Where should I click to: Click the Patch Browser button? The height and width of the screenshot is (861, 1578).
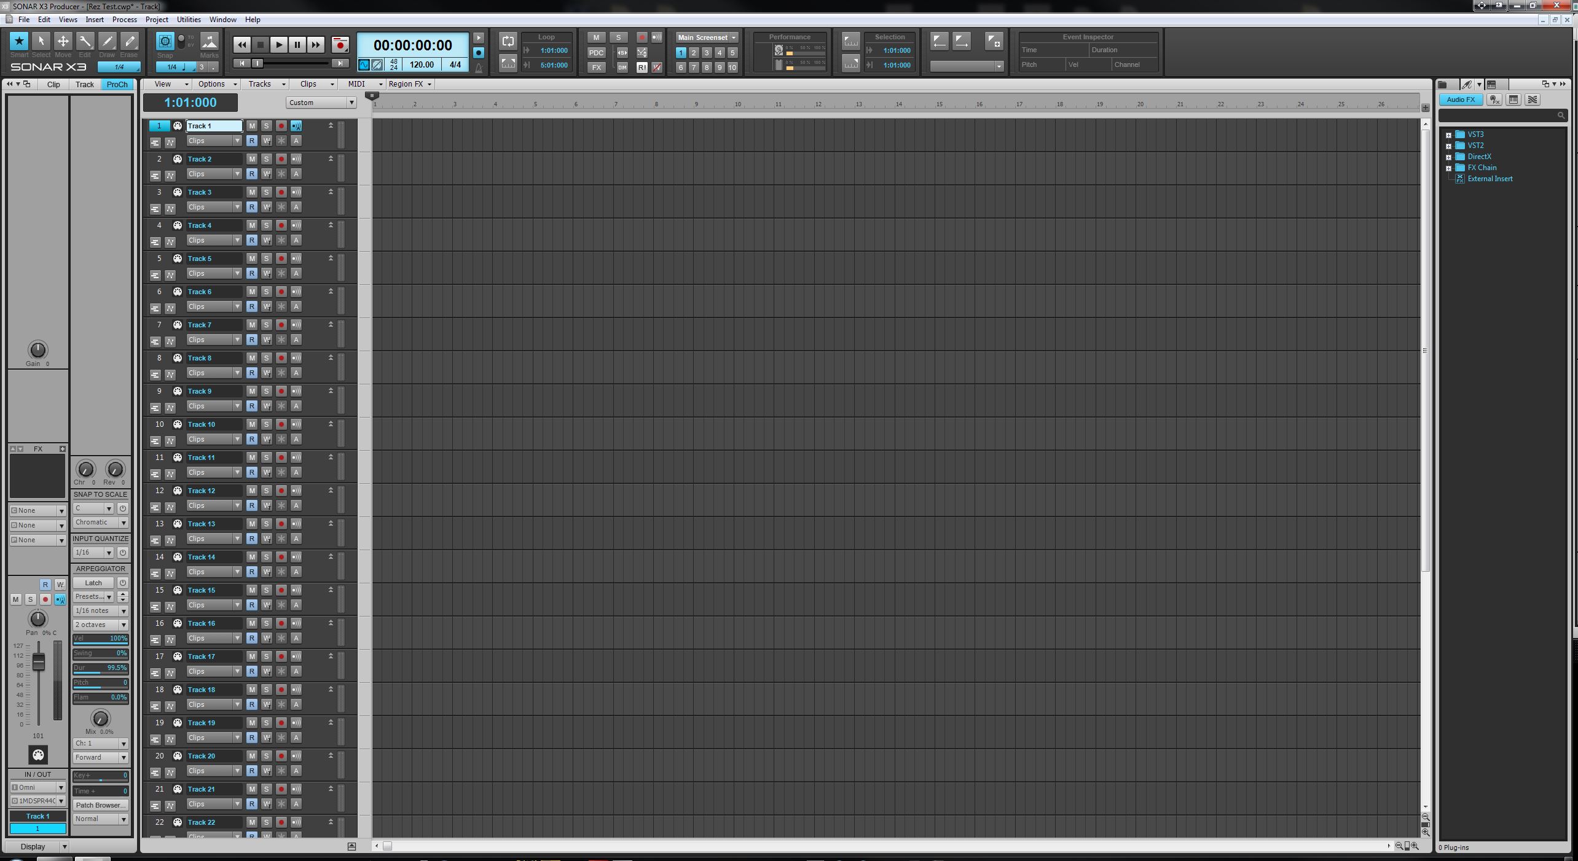click(x=100, y=805)
